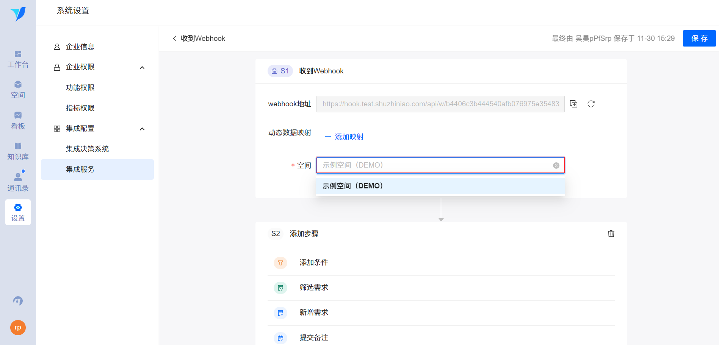Screen dimensions: 719x345
Task: Click the customer support headset icon
Action: (18, 301)
